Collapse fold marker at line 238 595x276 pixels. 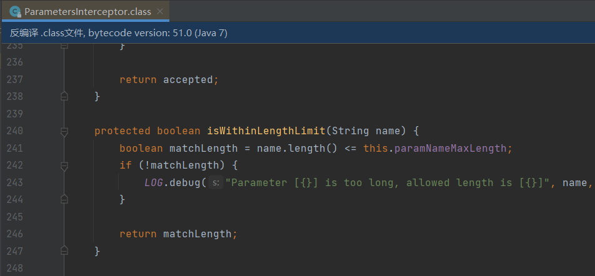tap(64, 97)
